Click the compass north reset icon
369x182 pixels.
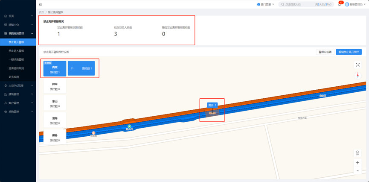point(357,75)
